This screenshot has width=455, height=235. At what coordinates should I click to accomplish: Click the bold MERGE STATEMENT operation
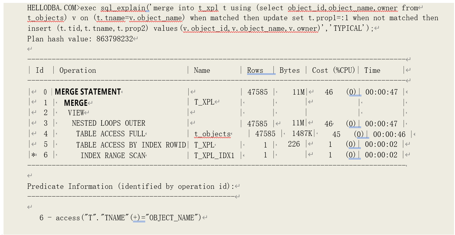click(x=88, y=92)
